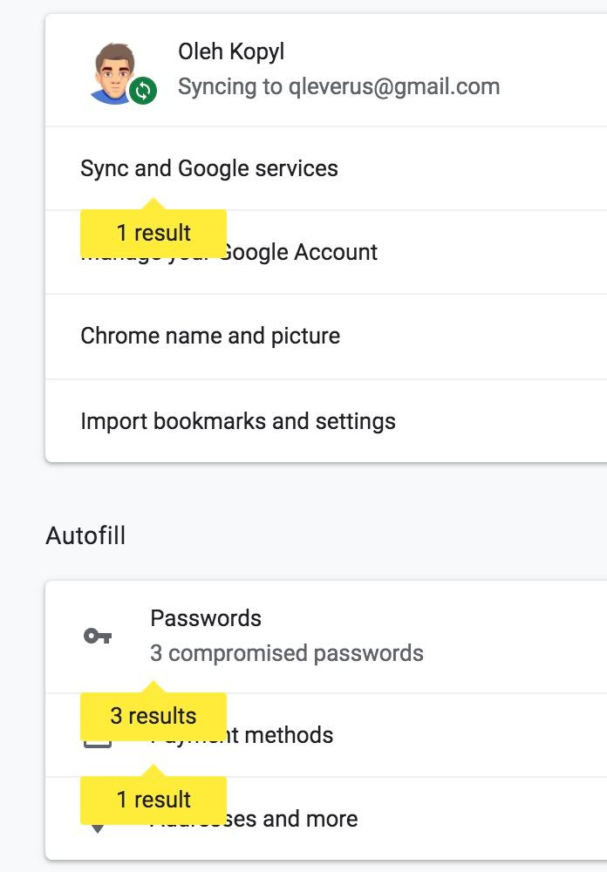Open the Payment methods row
The width and height of the screenshot is (607, 872).
click(x=326, y=735)
